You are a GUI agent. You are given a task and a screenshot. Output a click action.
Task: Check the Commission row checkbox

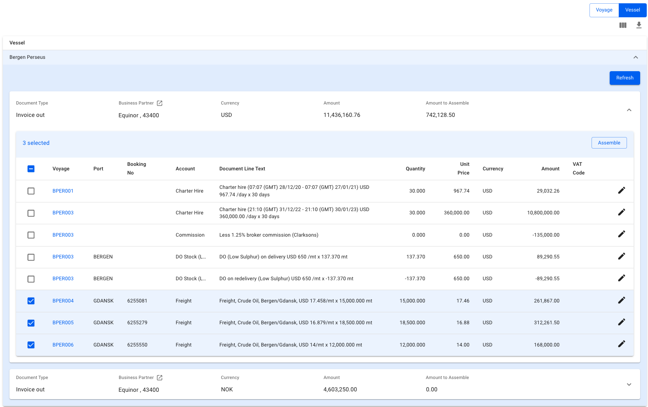coord(31,235)
